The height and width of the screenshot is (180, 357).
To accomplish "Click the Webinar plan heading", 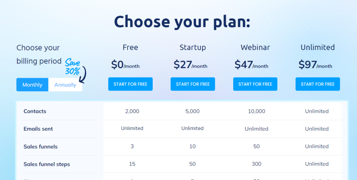I will pyautogui.click(x=255, y=48).
